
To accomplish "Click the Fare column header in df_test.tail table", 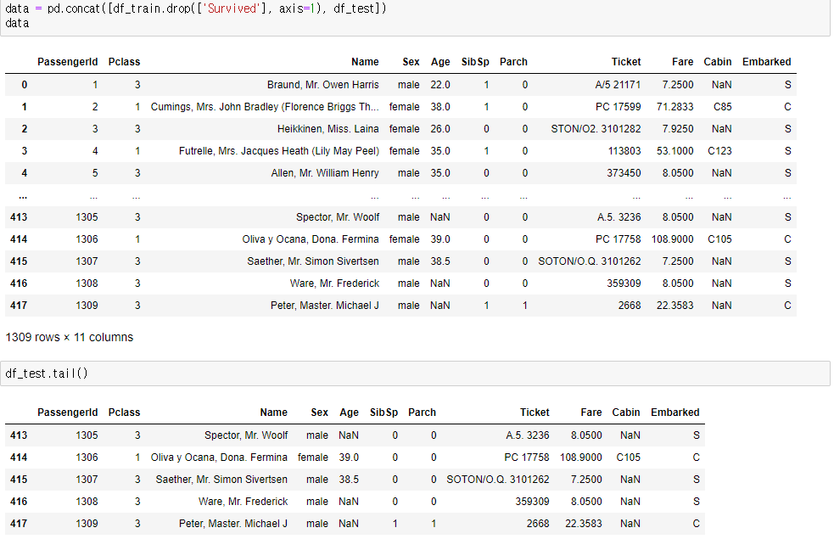I will pos(591,413).
